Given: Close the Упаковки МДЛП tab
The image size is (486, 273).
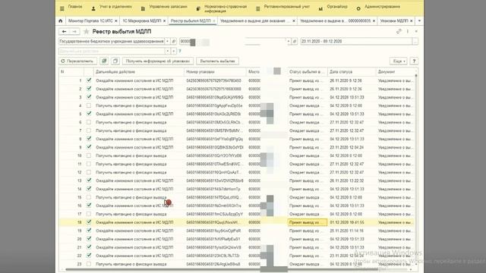Looking at the screenshot, I should pos(412,20).
